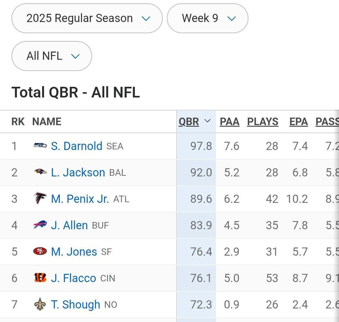Image resolution: width=339 pixels, height=322 pixels.
Task: Open the All NFL filter dropdown
Action: 51,56
